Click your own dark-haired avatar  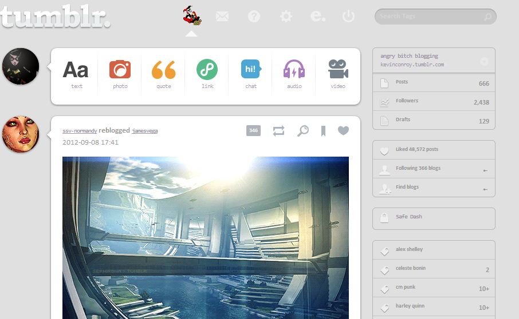pos(21,66)
